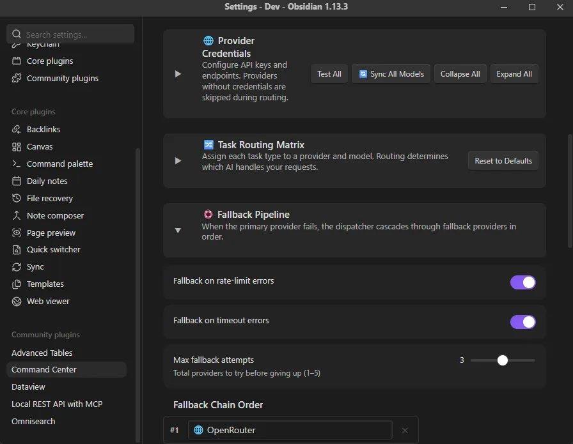Open Dataview plugin settings

pyautogui.click(x=29, y=387)
